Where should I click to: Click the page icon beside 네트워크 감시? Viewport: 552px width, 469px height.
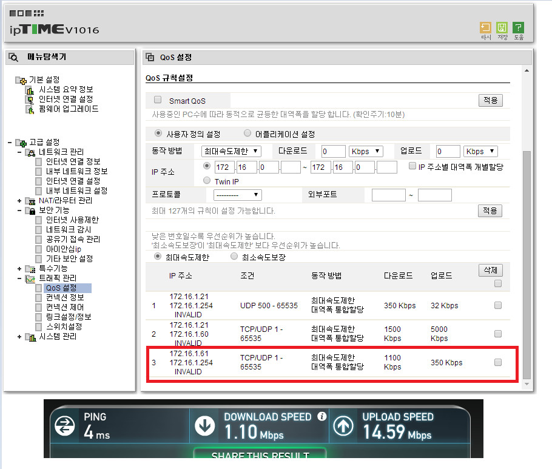pos(39,230)
